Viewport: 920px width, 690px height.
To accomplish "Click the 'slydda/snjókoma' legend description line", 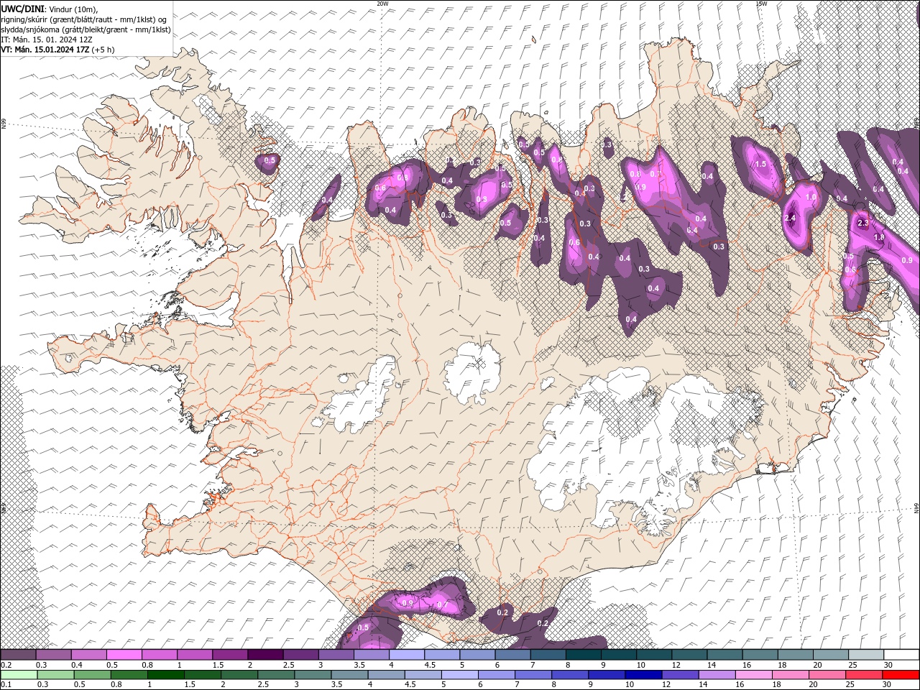I will (85, 29).
